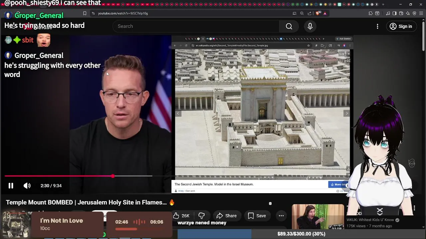Open the tab search toolbar icon
This screenshot has width=426, height=239.
coord(377,13)
